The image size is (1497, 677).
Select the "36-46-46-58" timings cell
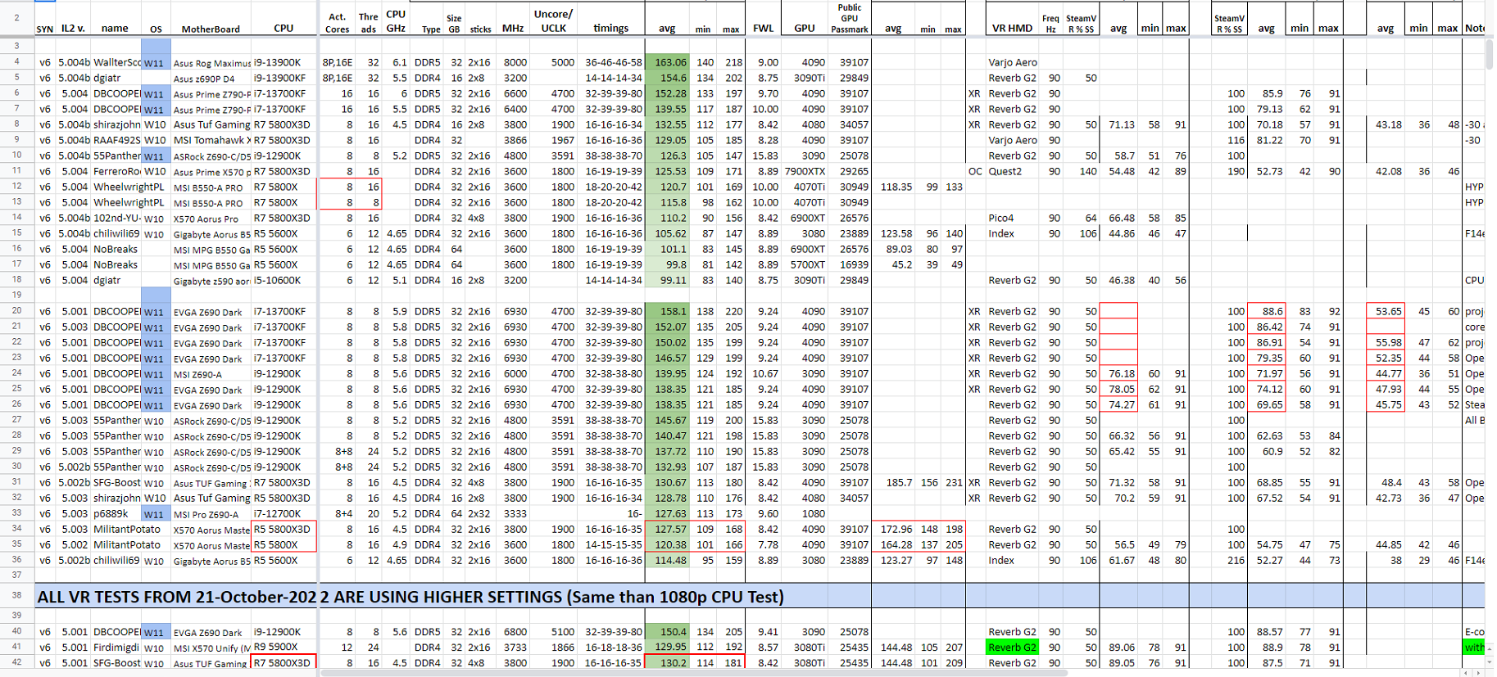(x=613, y=62)
